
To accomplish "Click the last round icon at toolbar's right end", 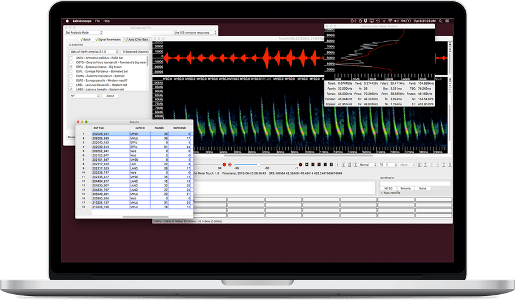I will coord(450,165).
